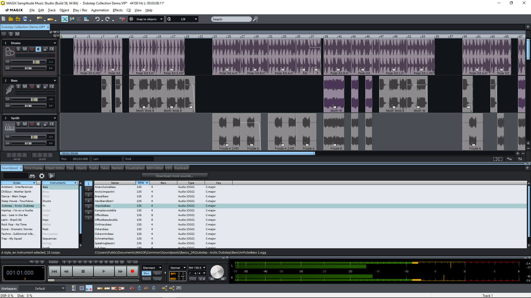Image resolution: width=531 pixels, height=298 pixels.
Task: Open the Bass track FX button
Action: [x=52, y=87]
